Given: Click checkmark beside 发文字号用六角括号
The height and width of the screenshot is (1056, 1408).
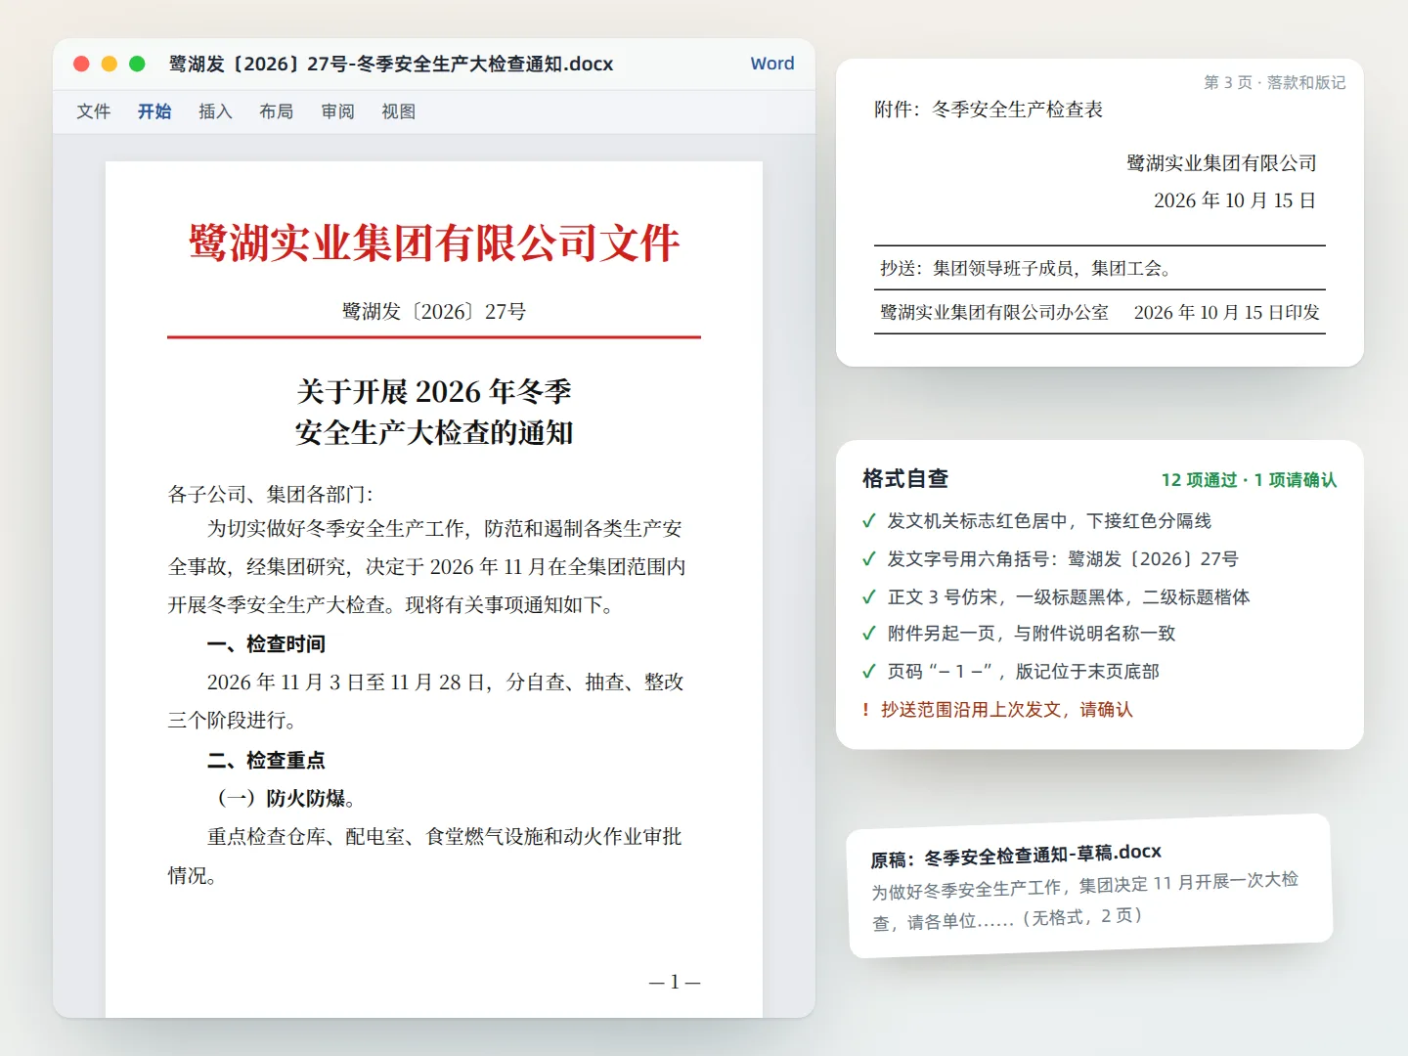Looking at the screenshot, I should pos(868,559).
